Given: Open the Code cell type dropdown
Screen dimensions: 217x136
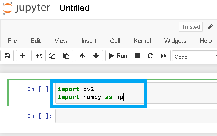Looking at the screenshot, I should [x=195, y=56].
